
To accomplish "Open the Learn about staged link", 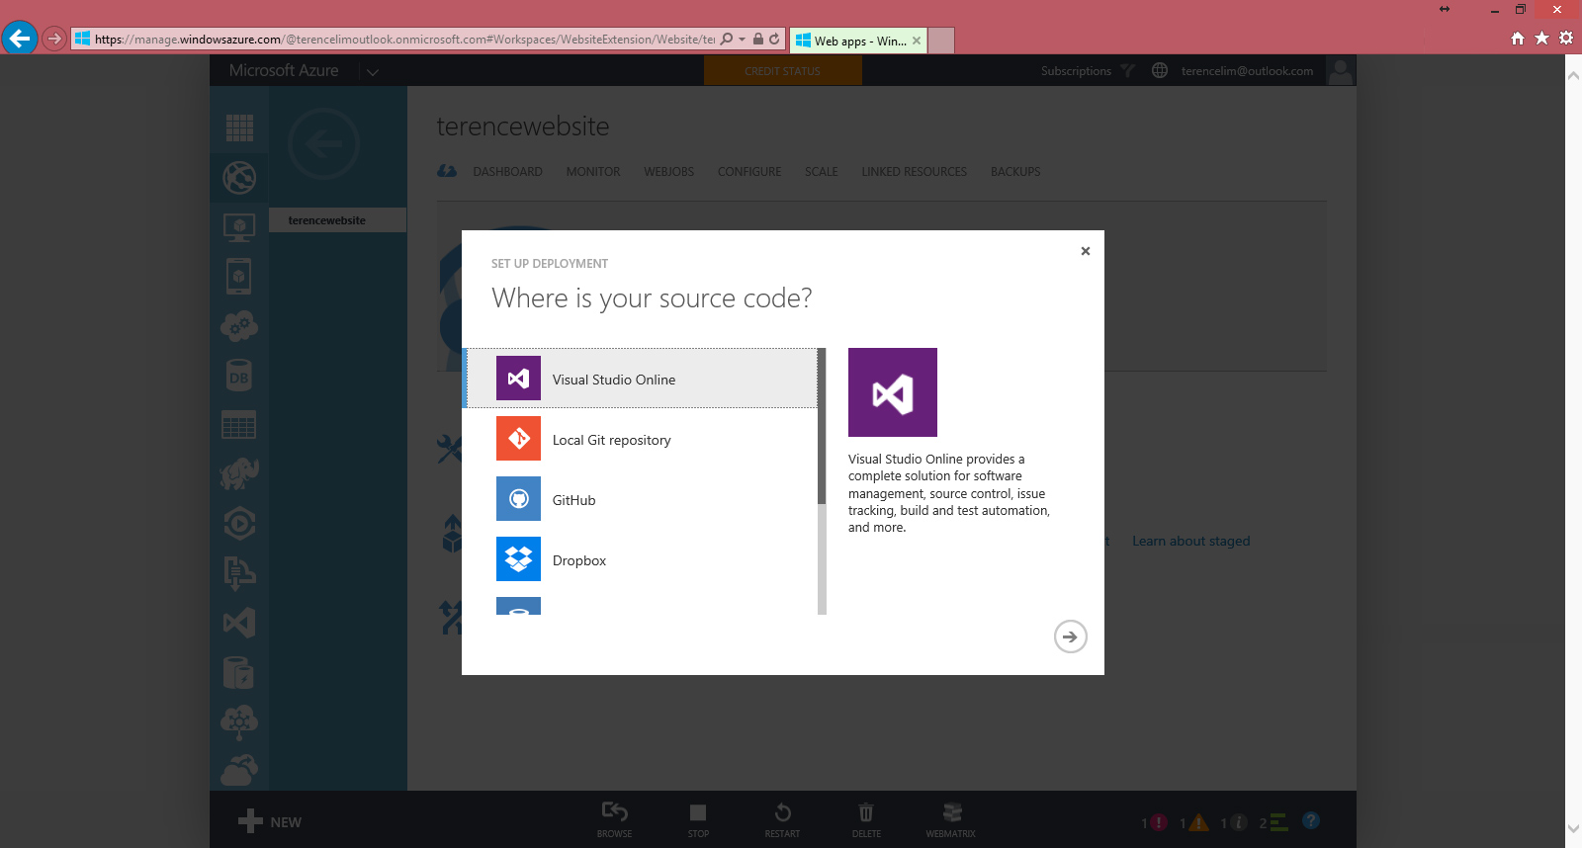I will (1190, 541).
